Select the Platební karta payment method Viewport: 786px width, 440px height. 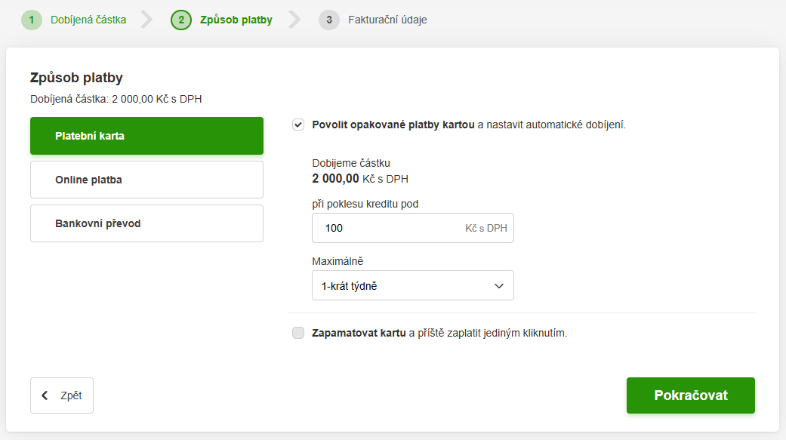coord(146,137)
